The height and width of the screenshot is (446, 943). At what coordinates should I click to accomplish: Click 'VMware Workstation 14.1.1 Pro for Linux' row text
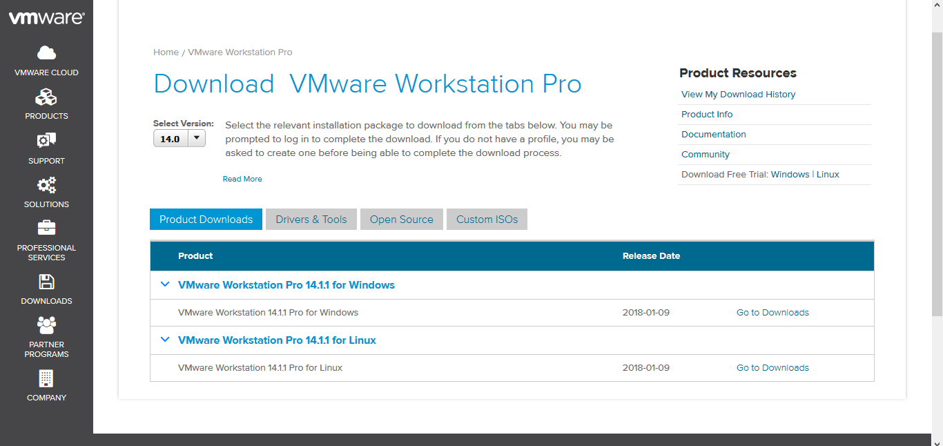coord(260,368)
